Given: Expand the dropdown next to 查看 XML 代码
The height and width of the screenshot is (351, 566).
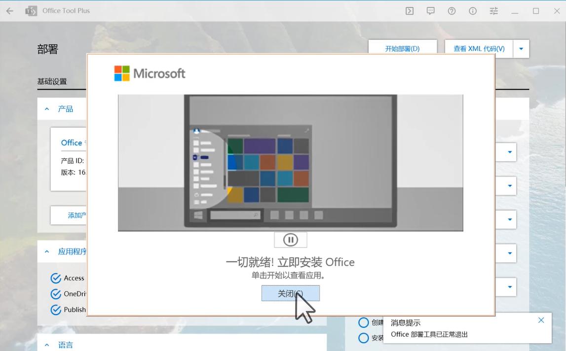Looking at the screenshot, I should click(x=521, y=48).
